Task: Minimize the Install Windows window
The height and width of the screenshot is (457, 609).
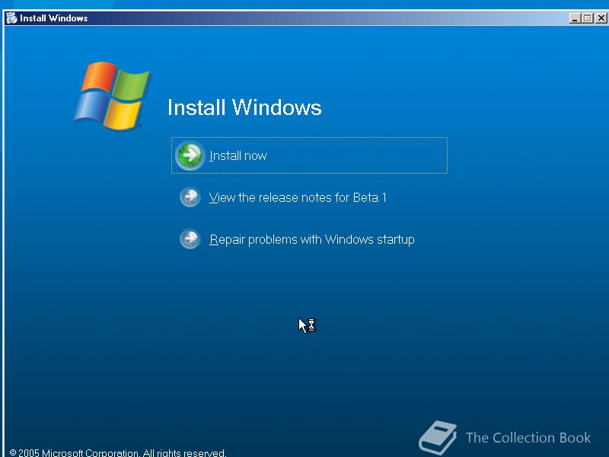Action: [575, 18]
